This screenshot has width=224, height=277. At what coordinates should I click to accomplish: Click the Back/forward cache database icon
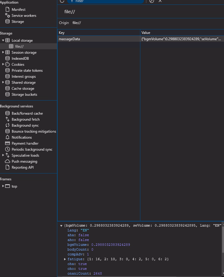(7, 113)
